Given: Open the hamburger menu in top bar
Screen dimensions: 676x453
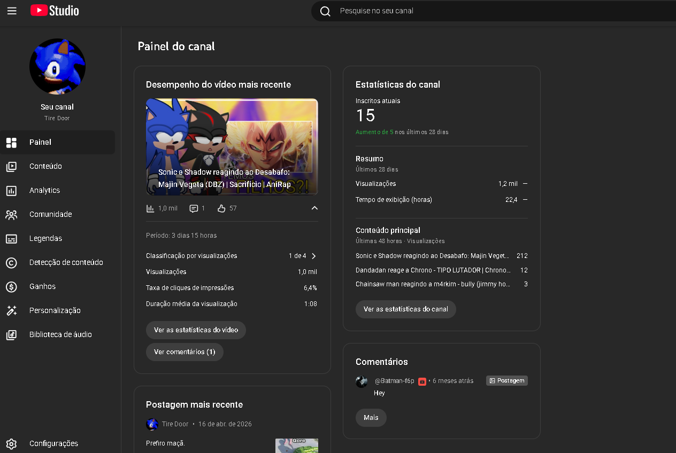Looking at the screenshot, I should tap(12, 11).
